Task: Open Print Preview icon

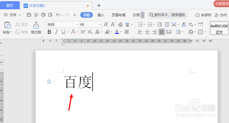Action: tap(50, 15)
